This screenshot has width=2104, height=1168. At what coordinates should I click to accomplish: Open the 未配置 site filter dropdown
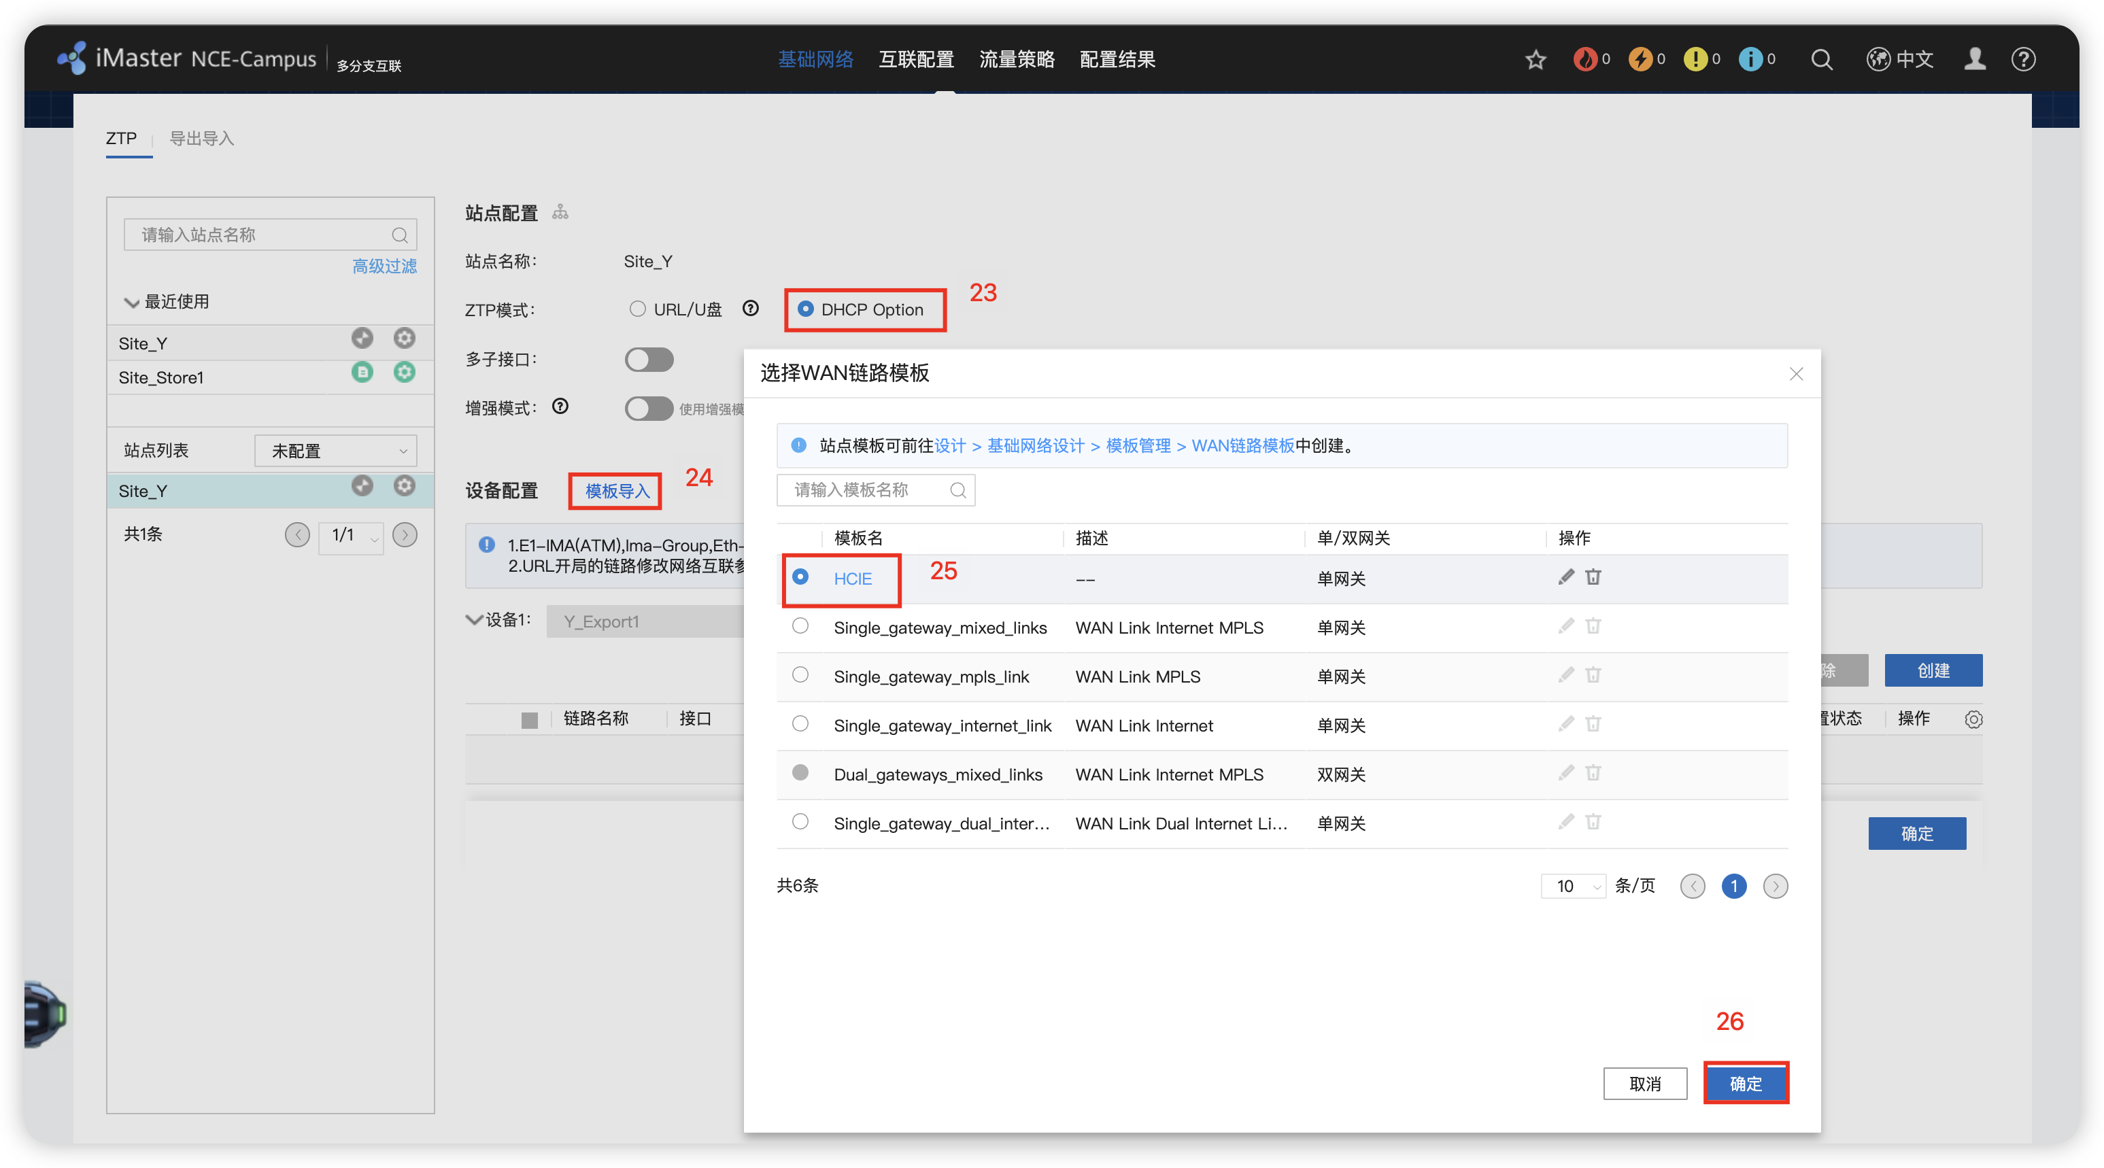tap(335, 450)
